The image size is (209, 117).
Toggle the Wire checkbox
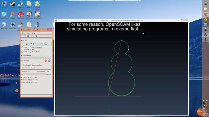pos(22,47)
